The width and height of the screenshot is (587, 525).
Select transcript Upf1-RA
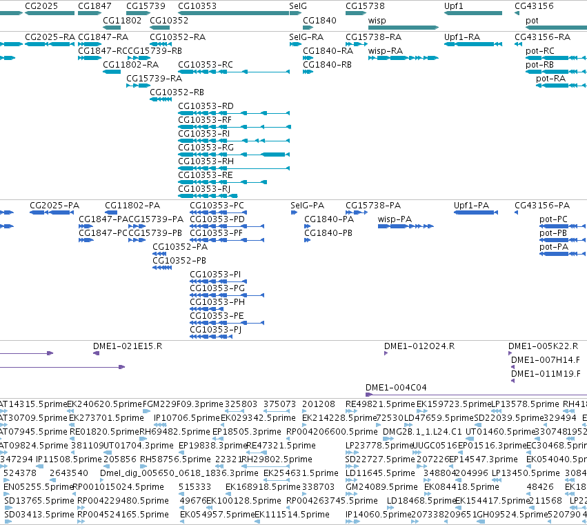(x=472, y=44)
